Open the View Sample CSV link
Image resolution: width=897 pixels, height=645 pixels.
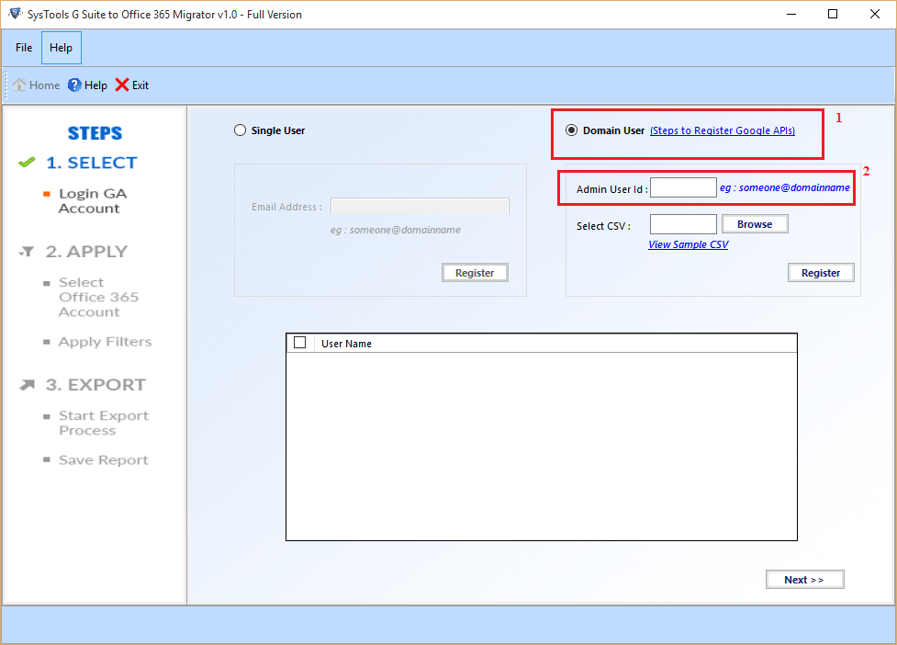[x=689, y=244]
